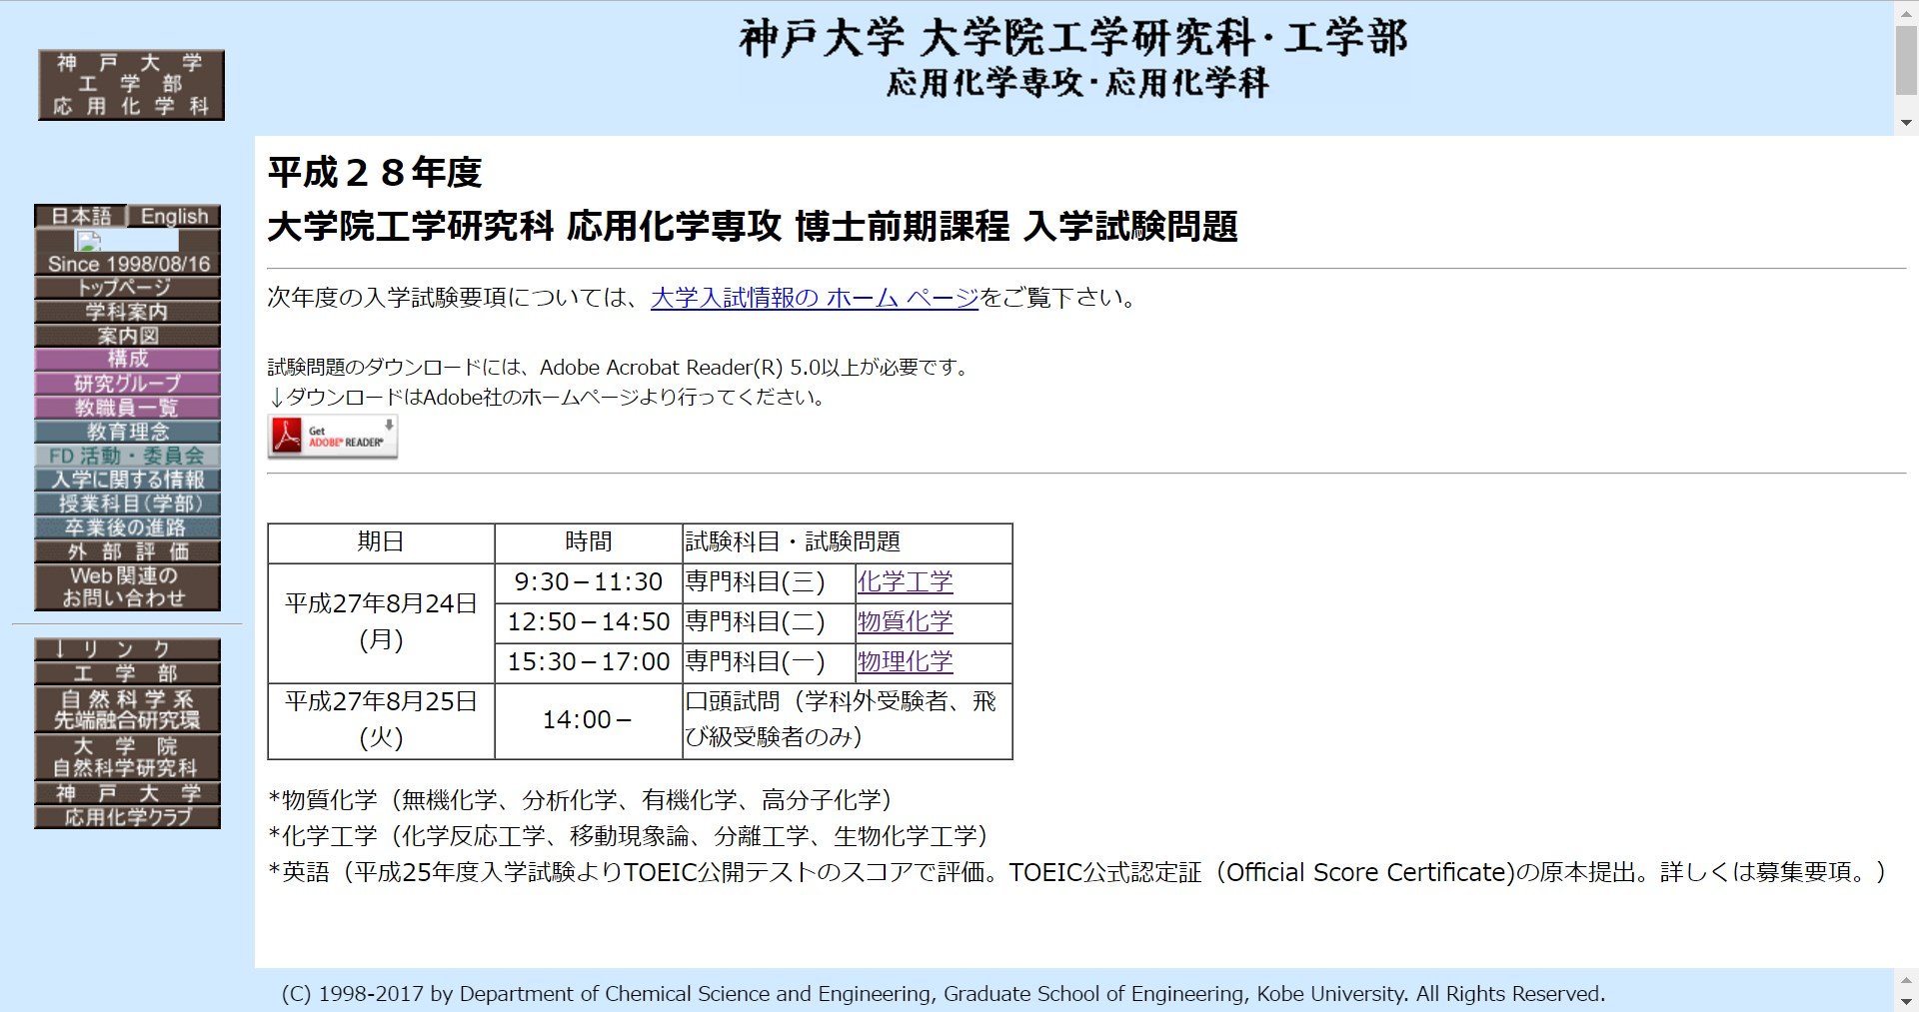Open Web関連のお問い合わせ contact button
Screen dimensions: 1919x1012
point(127,587)
